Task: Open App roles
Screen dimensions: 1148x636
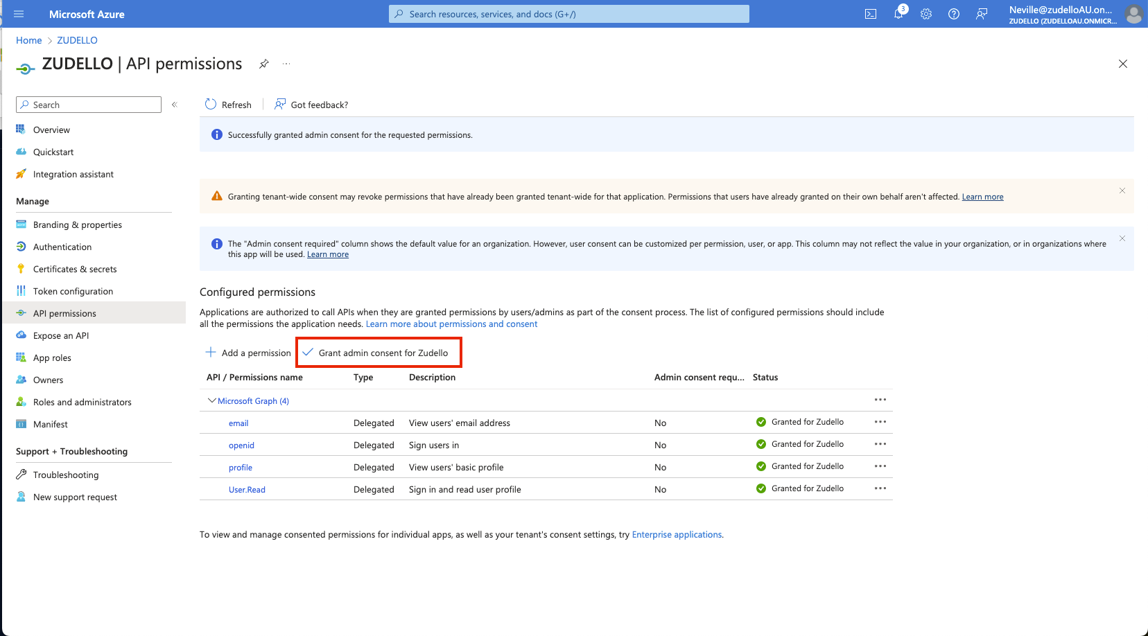Action: [x=52, y=357]
